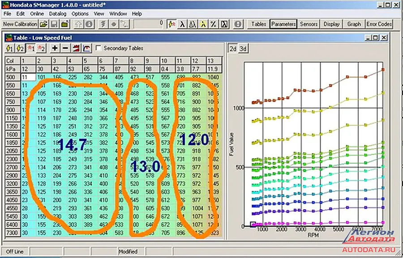Click the Error Codes button
Image resolution: width=403 pixels, height=258 pixels.
pyautogui.click(x=379, y=24)
